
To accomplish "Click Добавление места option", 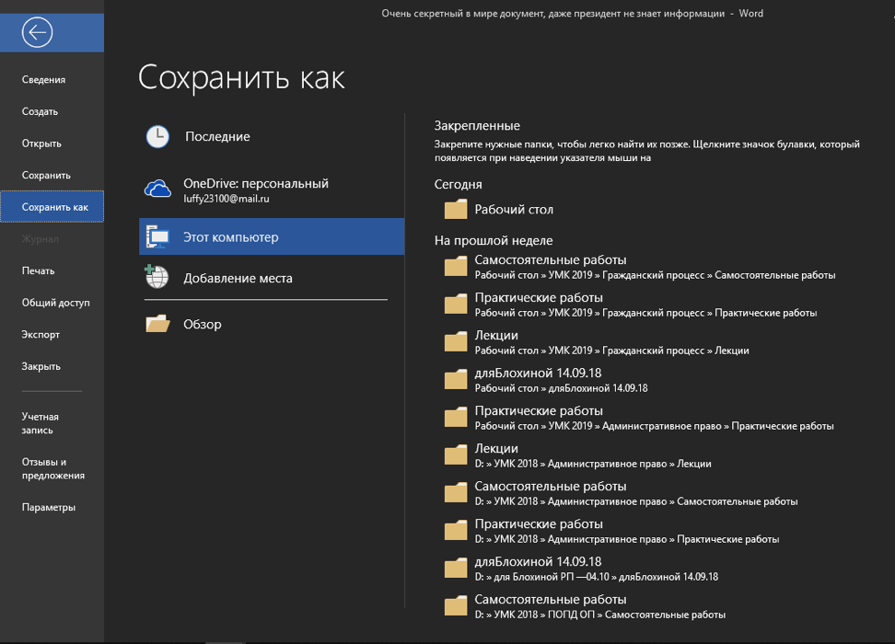I will (x=272, y=278).
